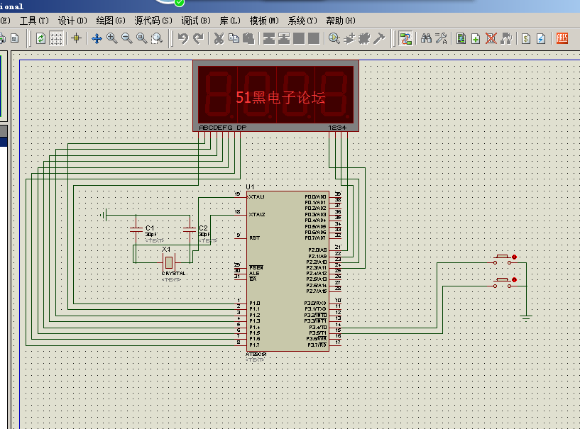580x429 pixels.
Task: Open Search and Tag binoculars
Action: coord(426,38)
